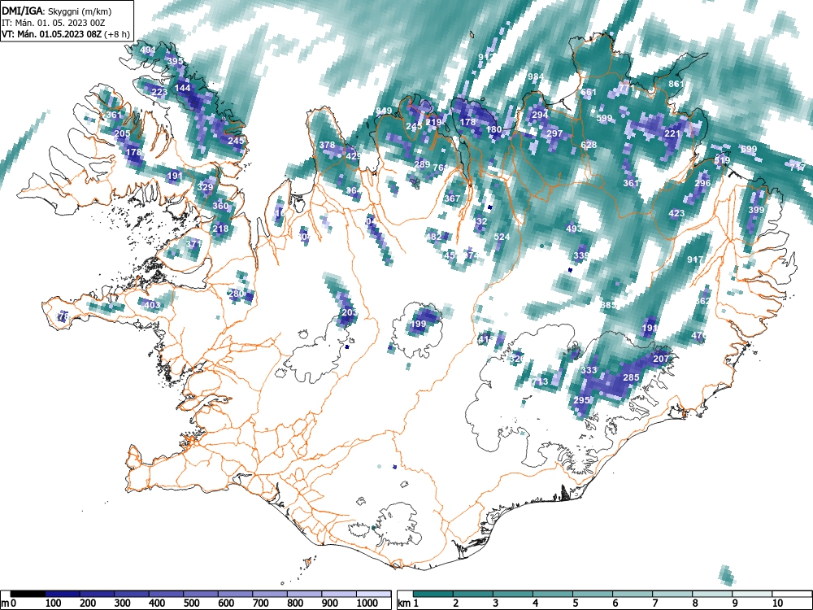
Task: Select the black 0–100 m legend swatch
Action: [28, 594]
